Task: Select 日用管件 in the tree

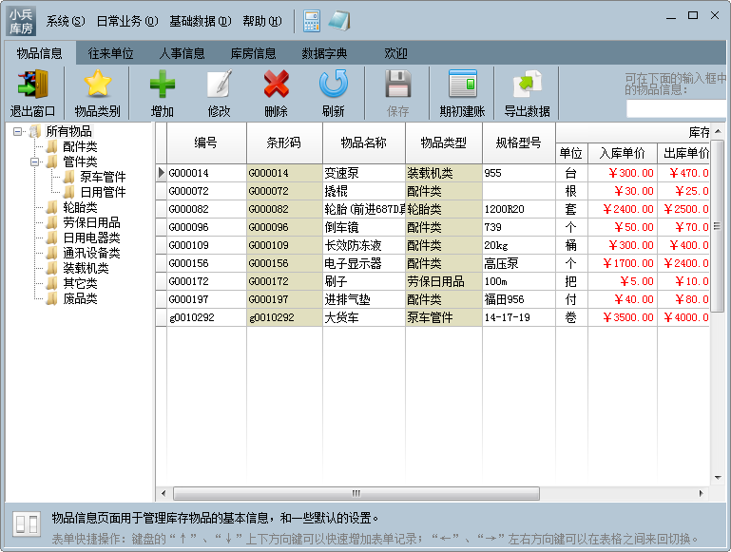Action: pyautogui.click(x=103, y=192)
